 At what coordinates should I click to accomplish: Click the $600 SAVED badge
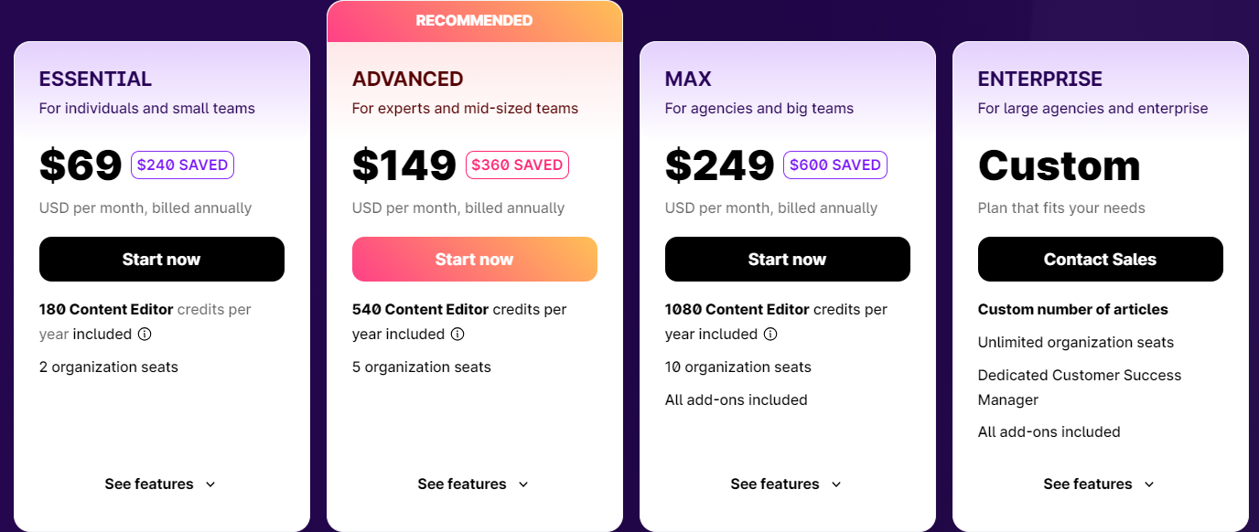tap(835, 165)
